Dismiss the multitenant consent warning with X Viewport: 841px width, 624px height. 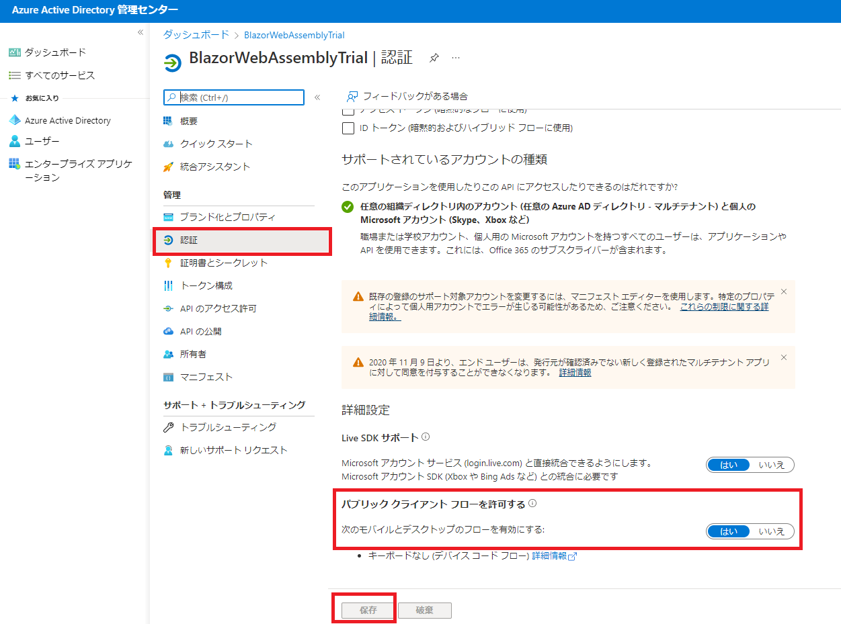pyautogui.click(x=783, y=357)
